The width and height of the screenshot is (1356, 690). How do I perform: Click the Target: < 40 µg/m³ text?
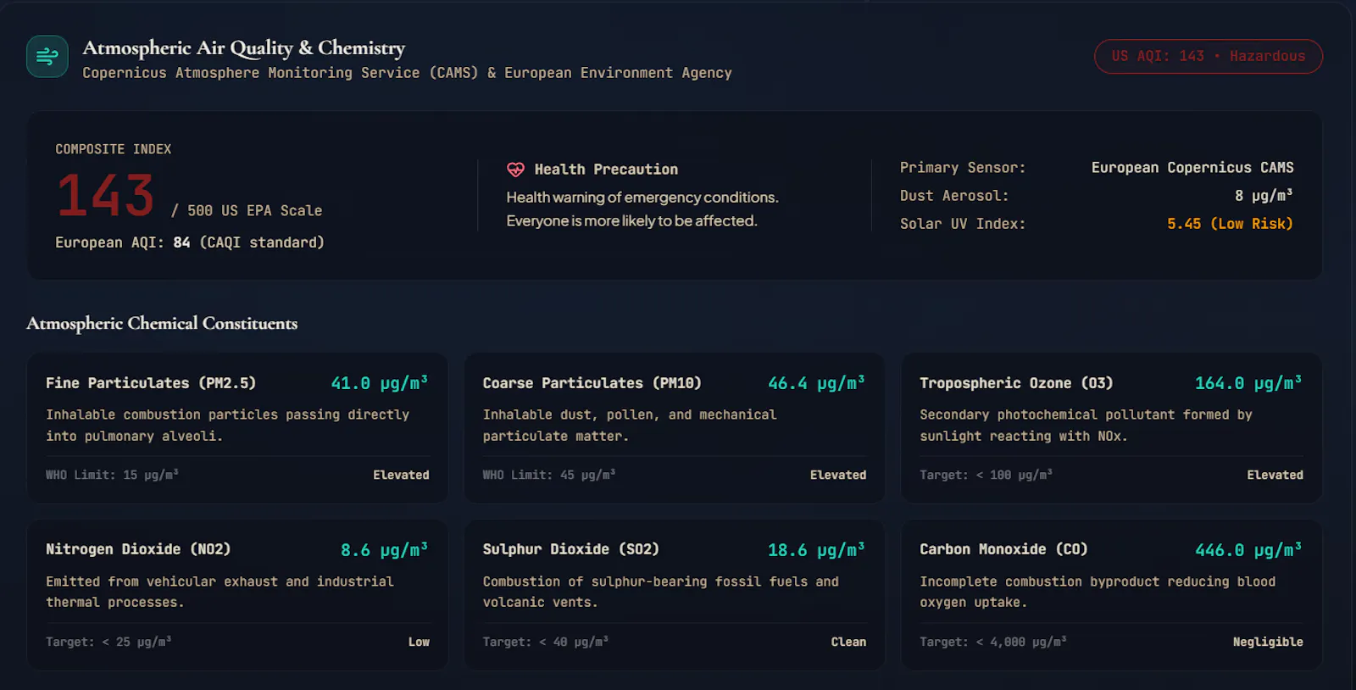point(546,642)
